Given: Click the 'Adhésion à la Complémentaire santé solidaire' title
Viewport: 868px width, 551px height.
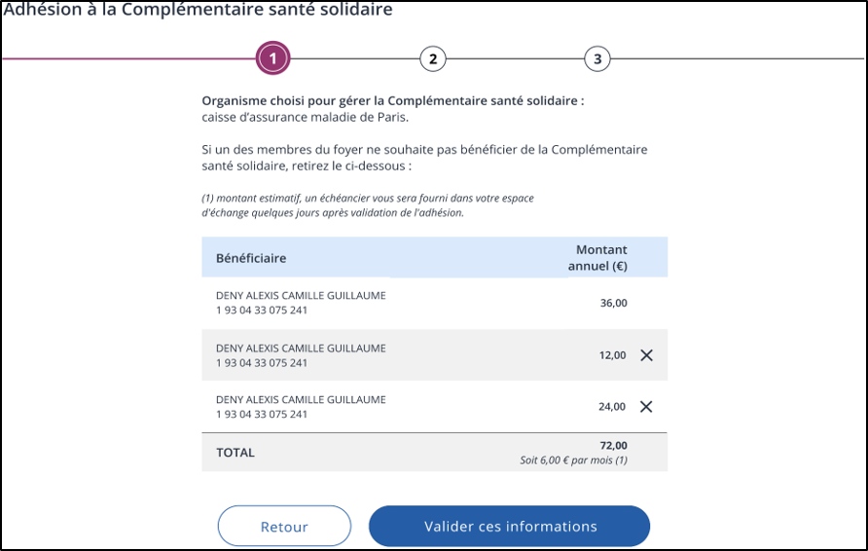Looking at the screenshot, I should pyautogui.click(x=198, y=11).
